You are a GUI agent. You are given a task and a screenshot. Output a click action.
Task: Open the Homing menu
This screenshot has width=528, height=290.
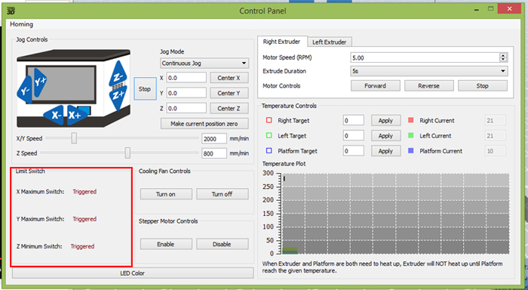coord(22,24)
